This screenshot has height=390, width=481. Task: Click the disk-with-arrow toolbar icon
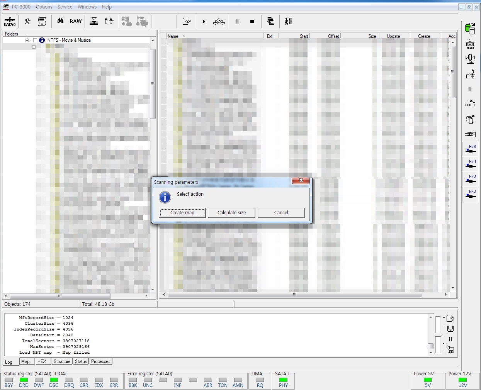[x=109, y=21]
